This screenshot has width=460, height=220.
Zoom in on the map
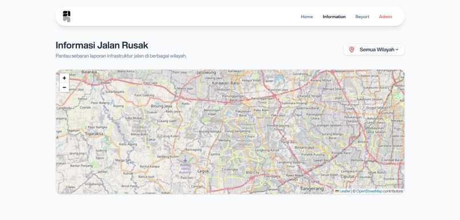pyautogui.click(x=64, y=78)
